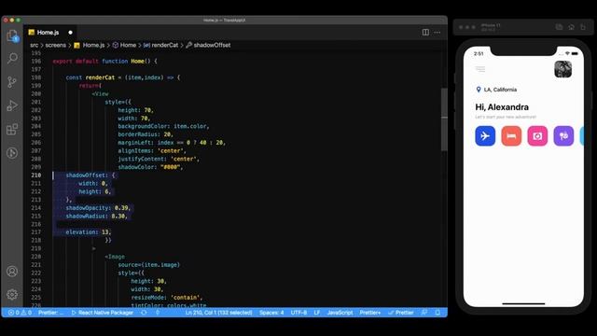Open the Search view in the activity bar
The image size is (597, 336).
coord(12,58)
